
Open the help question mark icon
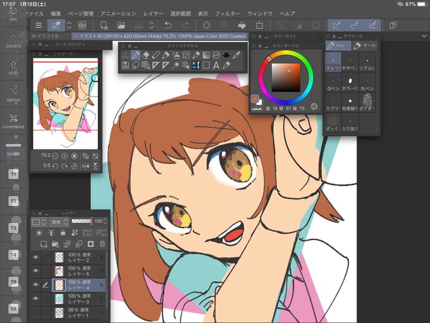pyautogui.click(x=393, y=25)
